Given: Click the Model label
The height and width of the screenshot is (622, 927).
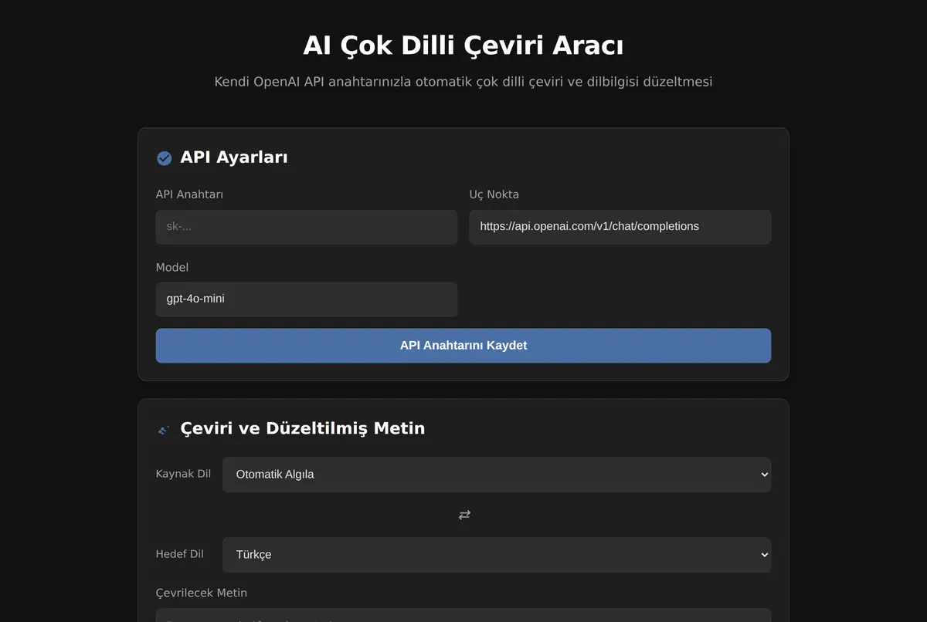Looking at the screenshot, I should 172,267.
